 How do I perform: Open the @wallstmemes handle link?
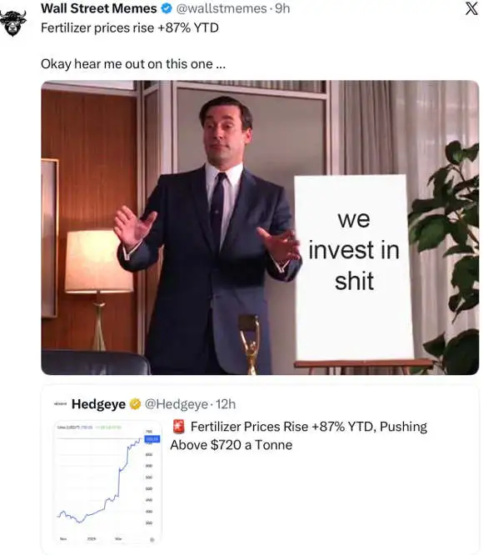(x=222, y=8)
